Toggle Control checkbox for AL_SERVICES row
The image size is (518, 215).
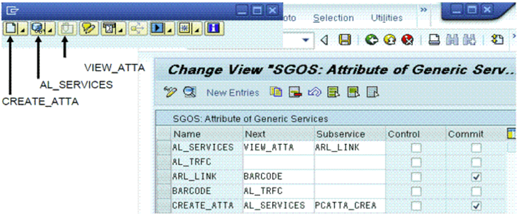[x=415, y=148]
